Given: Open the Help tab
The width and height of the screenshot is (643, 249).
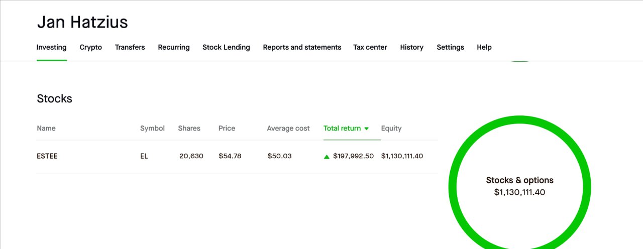Looking at the screenshot, I should pyautogui.click(x=484, y=47).
